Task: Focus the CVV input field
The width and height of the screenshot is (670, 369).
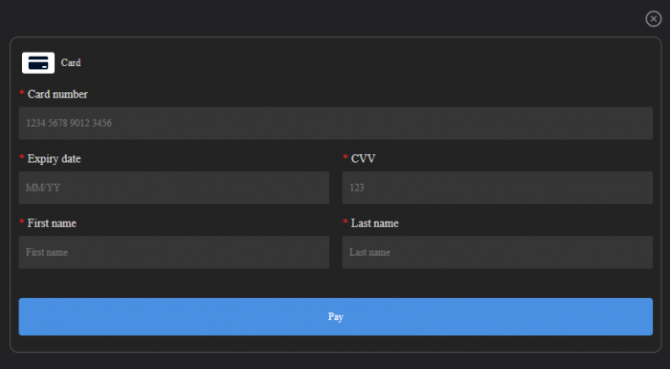Action: tap(498, 188)
